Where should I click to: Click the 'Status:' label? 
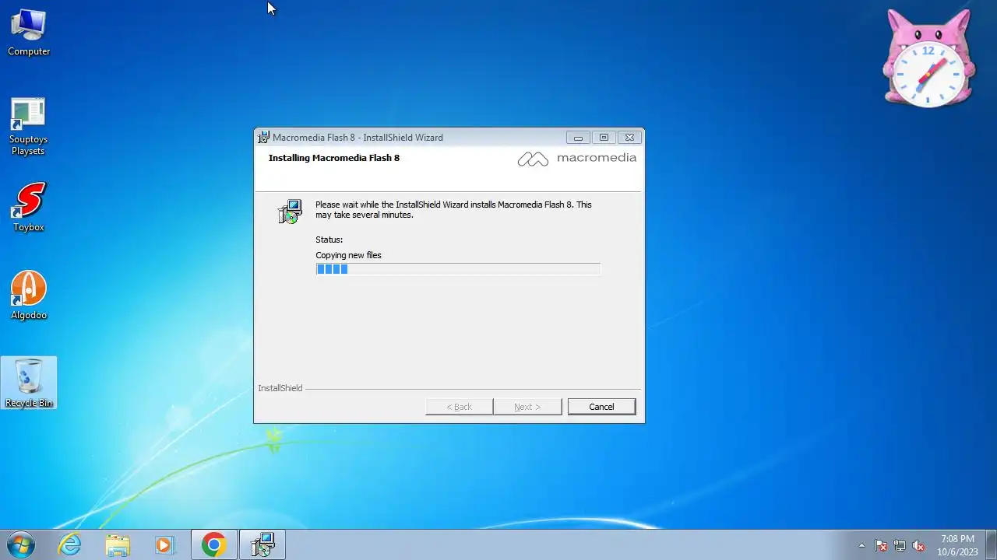[329, 240]
